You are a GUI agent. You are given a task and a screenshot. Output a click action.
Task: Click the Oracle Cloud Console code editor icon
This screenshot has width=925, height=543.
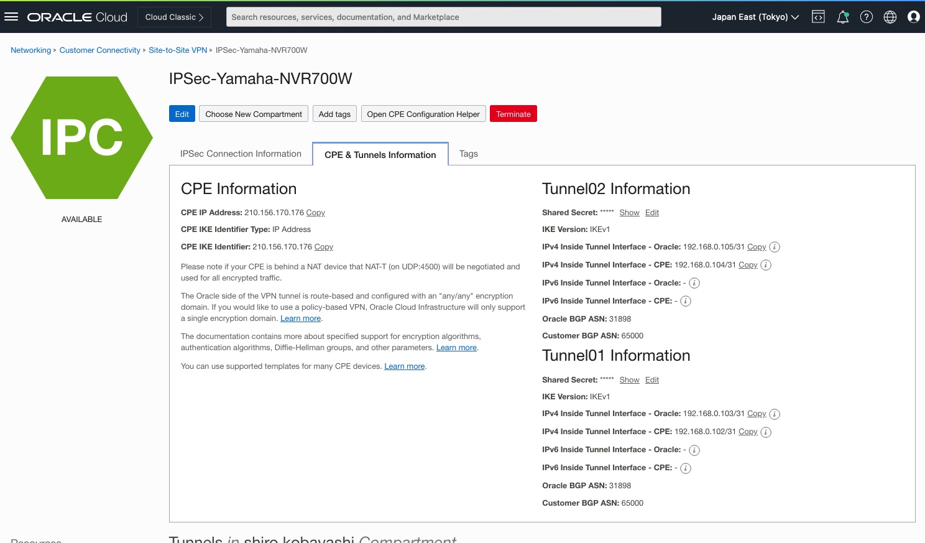(818, 17)
